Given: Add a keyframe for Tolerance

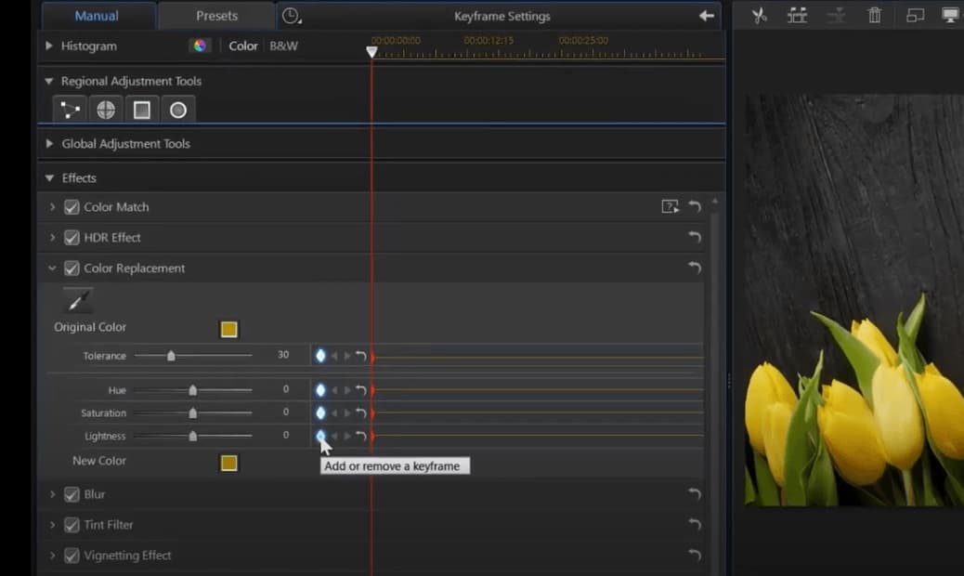Looking at the screenshot, I should (x=320, y=356).
